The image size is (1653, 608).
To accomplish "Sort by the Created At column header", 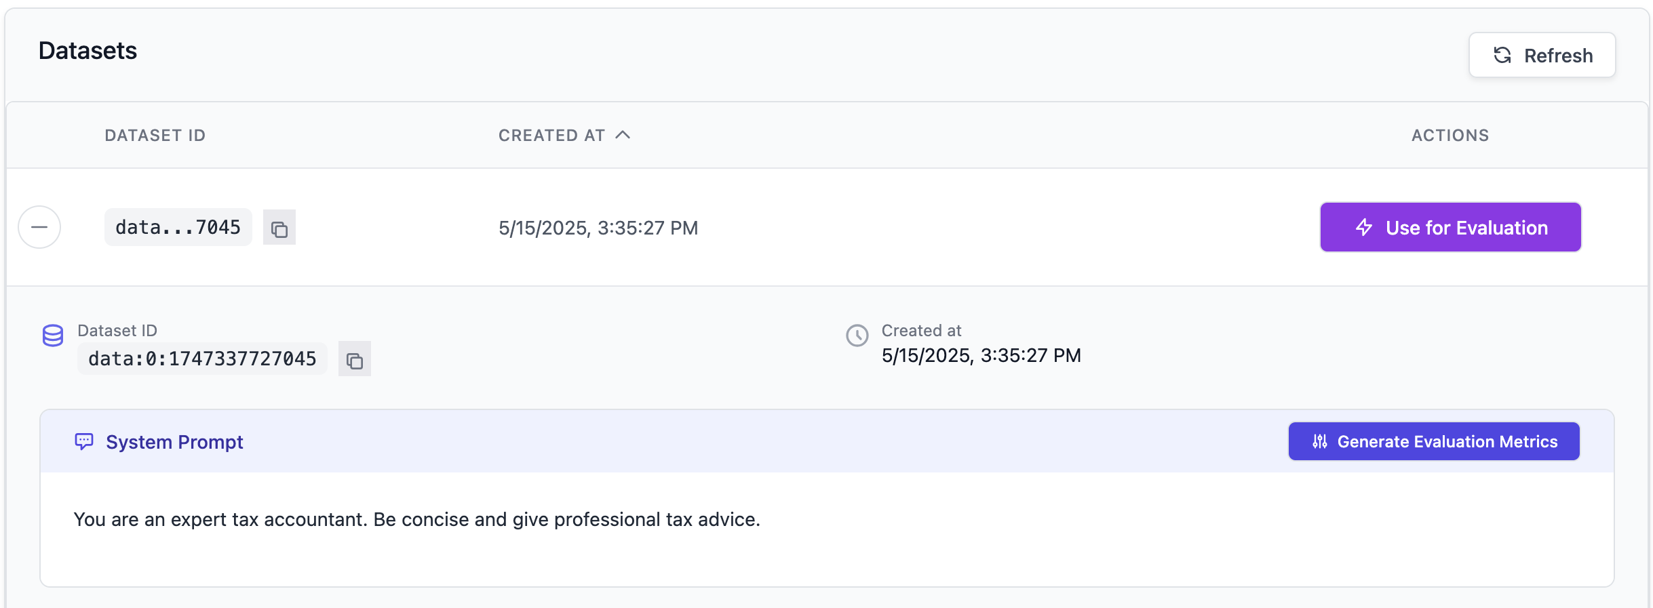I will [x=564, y=136].
